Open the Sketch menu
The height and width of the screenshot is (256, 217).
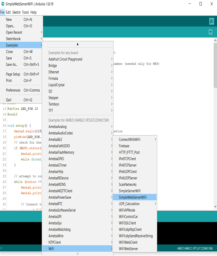(x=16, y=12)
